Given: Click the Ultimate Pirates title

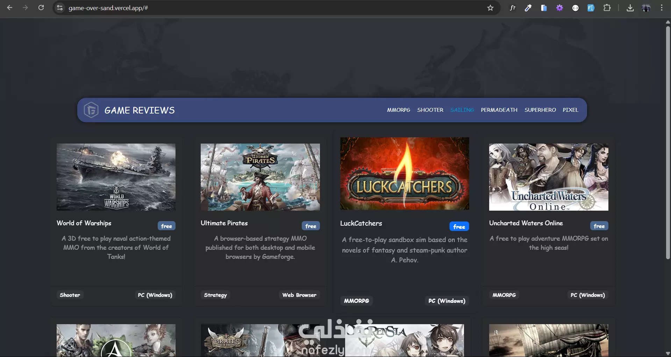Looking at the screenshot, I should click(x=224, y=223).
